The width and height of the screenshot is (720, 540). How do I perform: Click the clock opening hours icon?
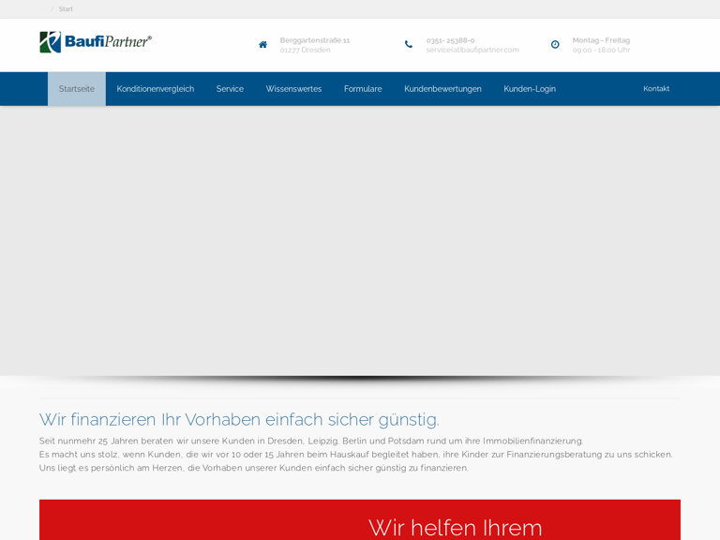[555, 45]
